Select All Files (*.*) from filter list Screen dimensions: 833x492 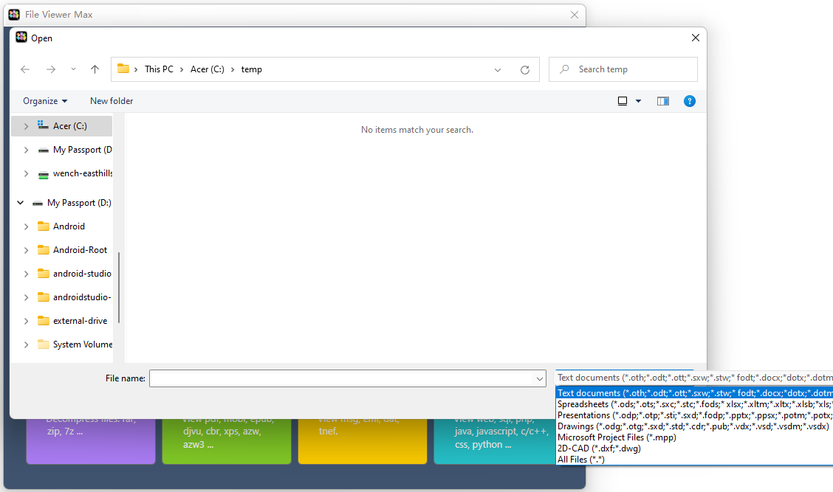tap(583, 458)
